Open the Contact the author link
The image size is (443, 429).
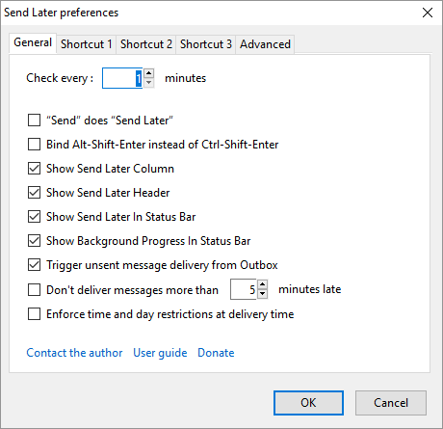pos(74,353)
